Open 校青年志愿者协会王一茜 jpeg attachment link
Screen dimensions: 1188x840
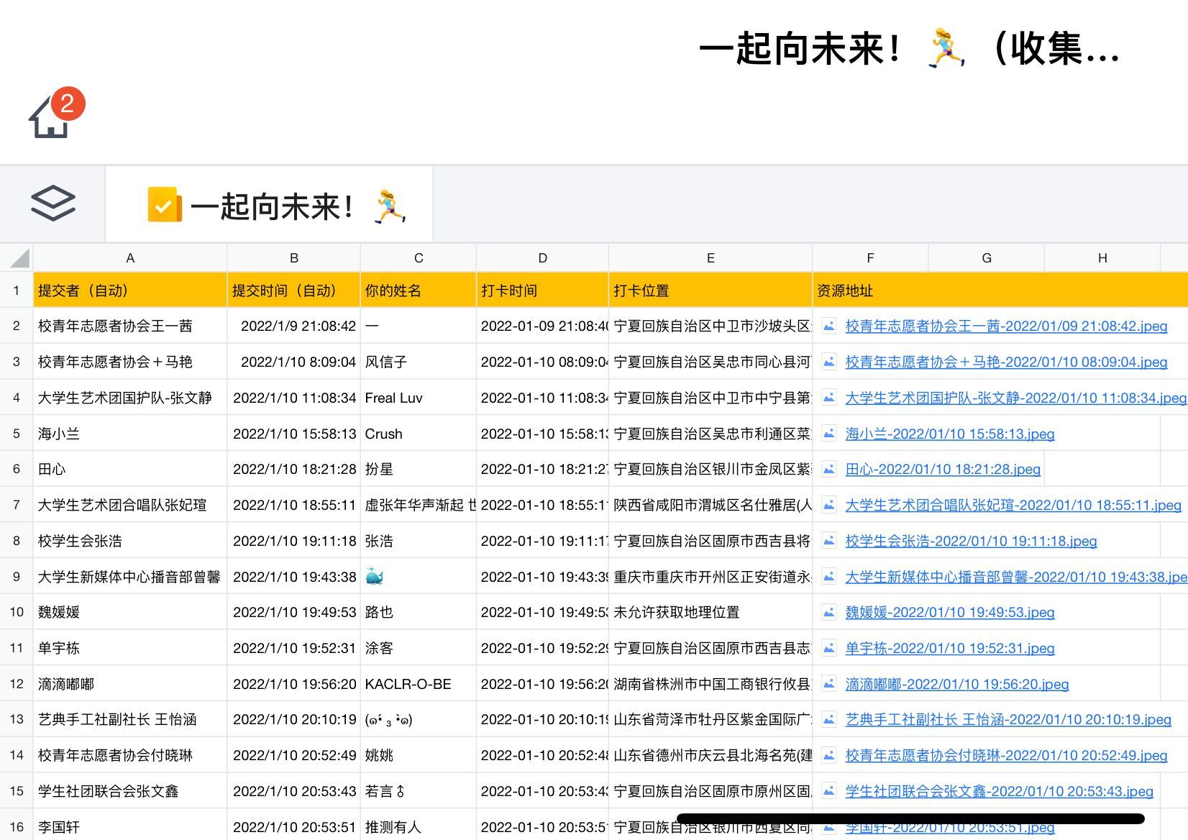coord(1005,327)
